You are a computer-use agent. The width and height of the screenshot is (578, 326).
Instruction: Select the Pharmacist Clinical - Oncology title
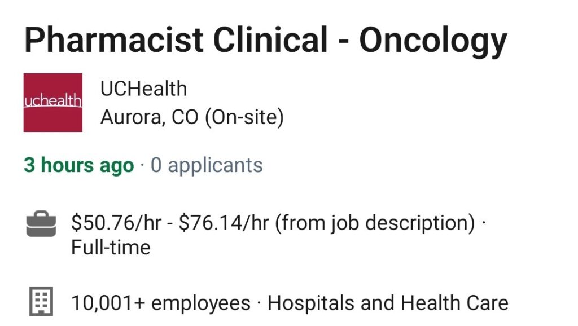tap(265, 41)
